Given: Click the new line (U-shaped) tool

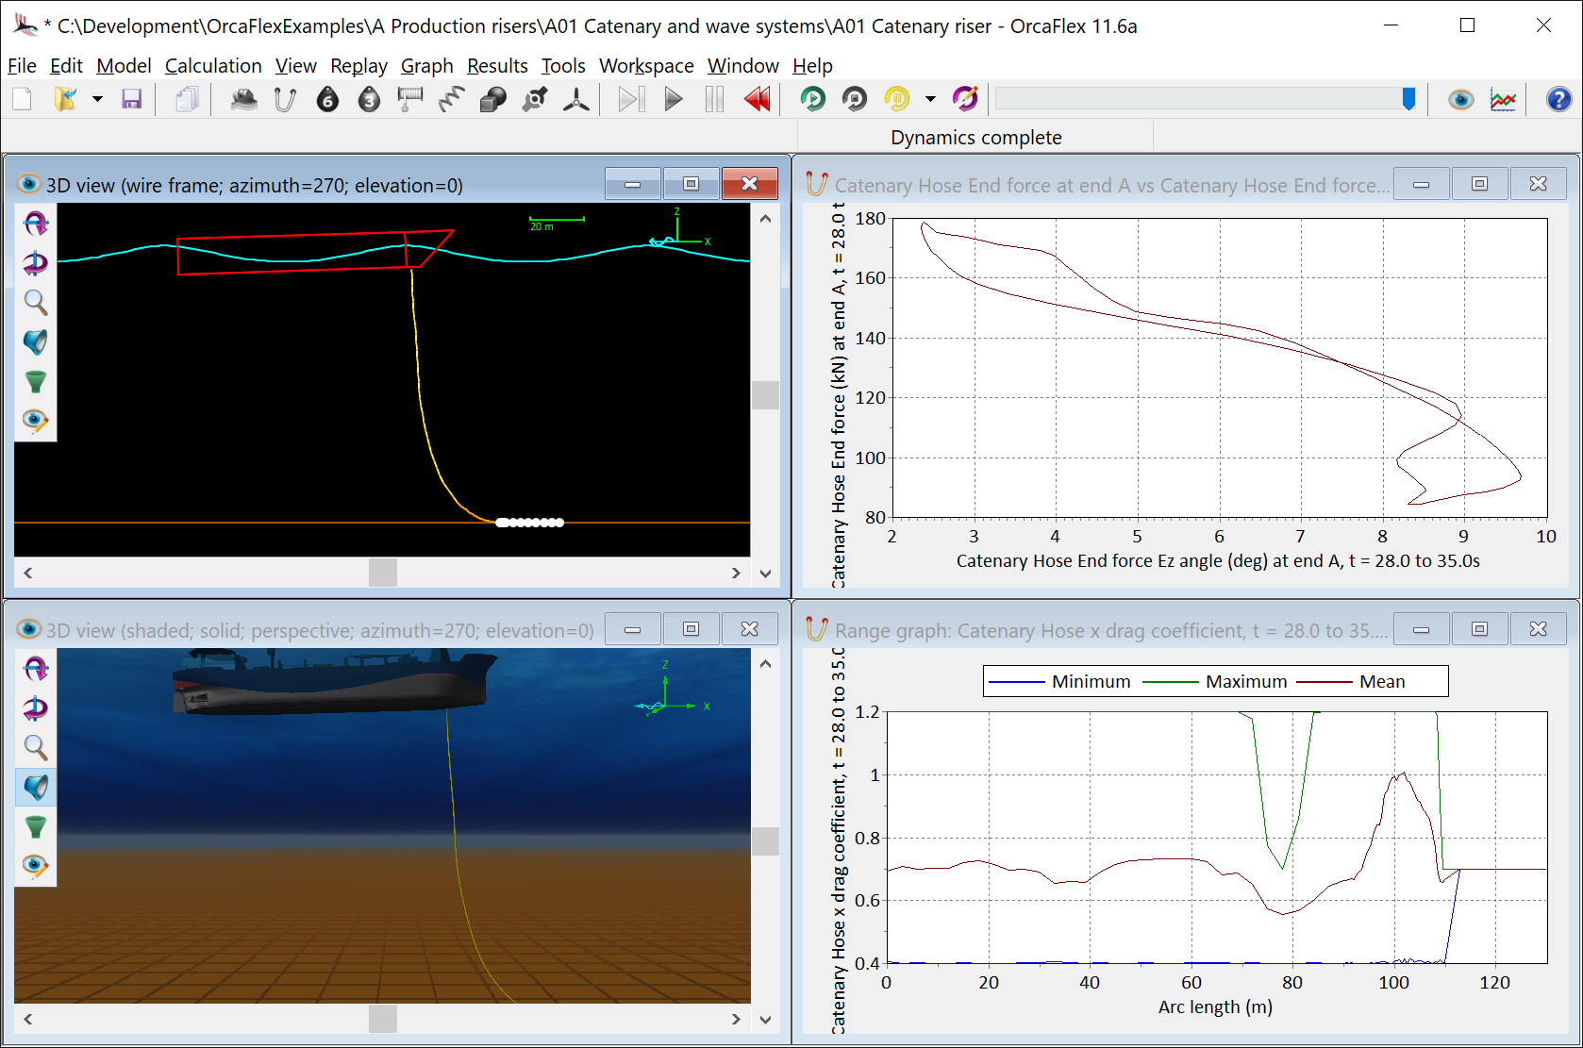Looking at the screenshot, I should (285, 99).
